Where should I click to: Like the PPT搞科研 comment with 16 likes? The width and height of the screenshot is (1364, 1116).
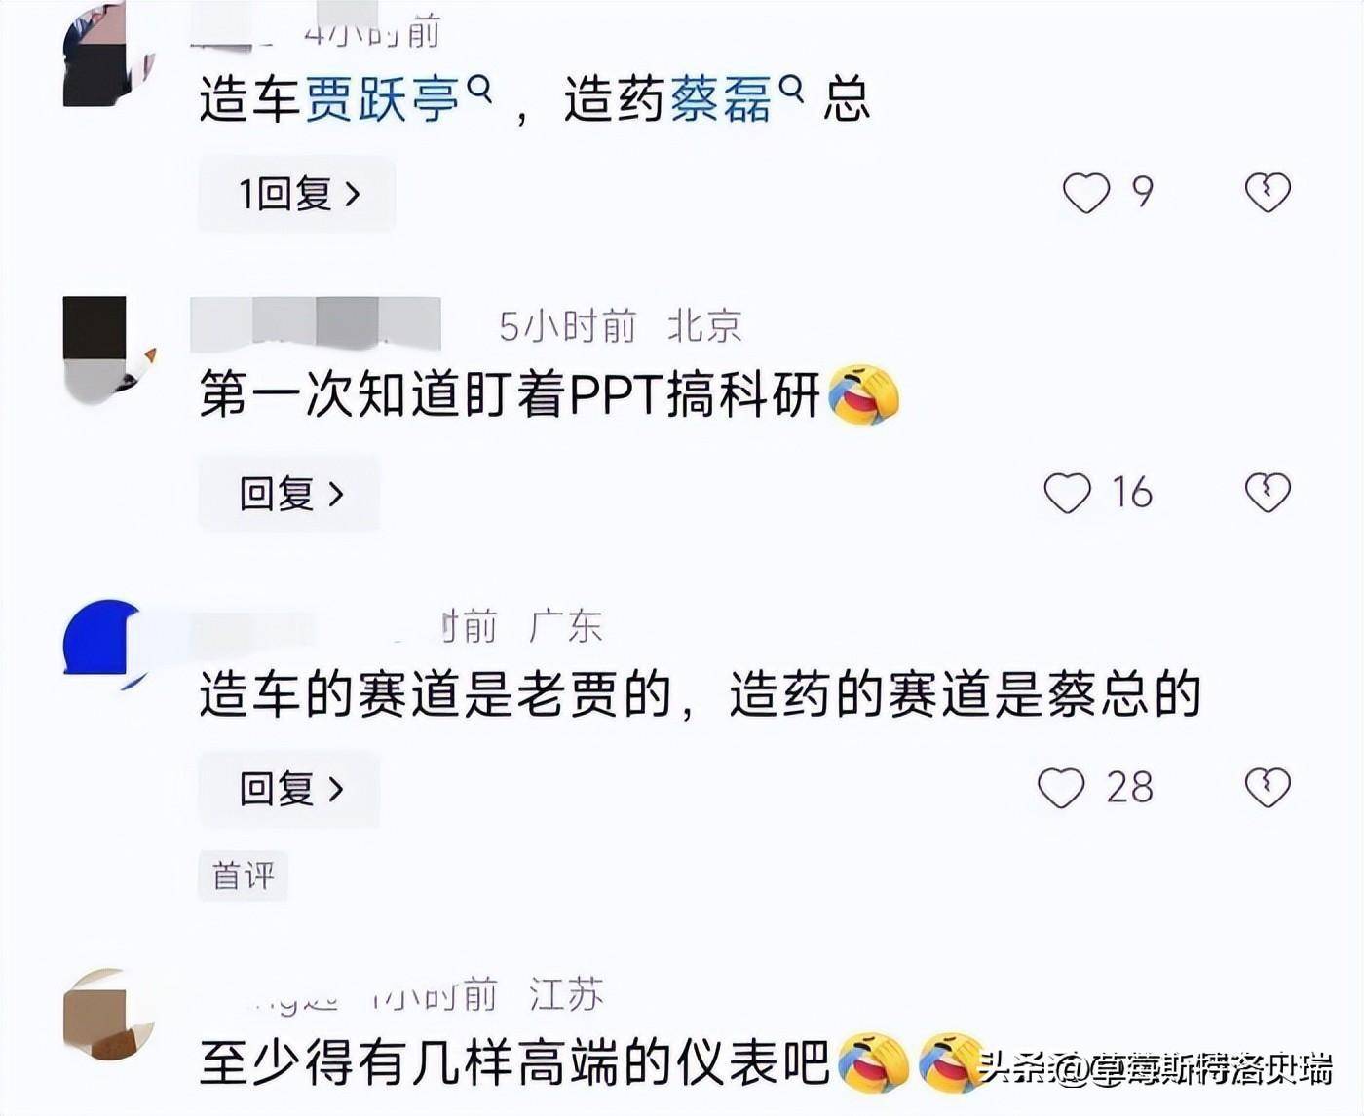[1068, 493]
